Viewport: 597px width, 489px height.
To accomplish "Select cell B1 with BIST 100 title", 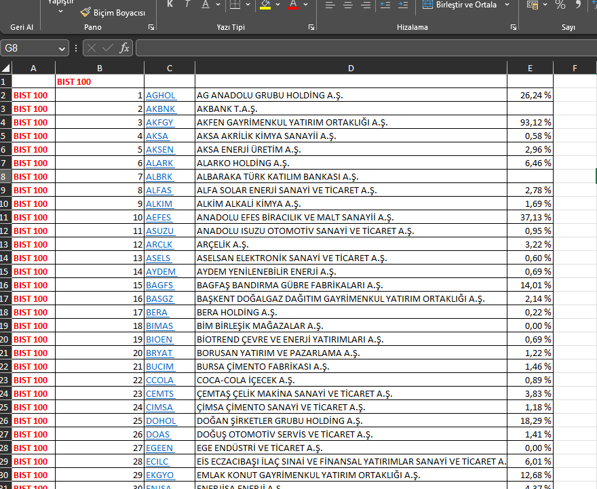I will tap(100, 81).
